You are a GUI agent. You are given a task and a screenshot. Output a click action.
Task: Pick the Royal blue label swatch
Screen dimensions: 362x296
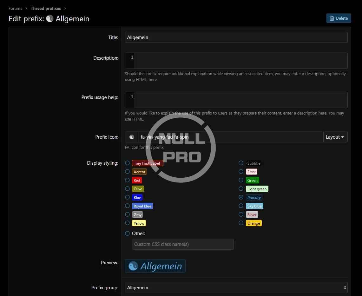[142, 206]
